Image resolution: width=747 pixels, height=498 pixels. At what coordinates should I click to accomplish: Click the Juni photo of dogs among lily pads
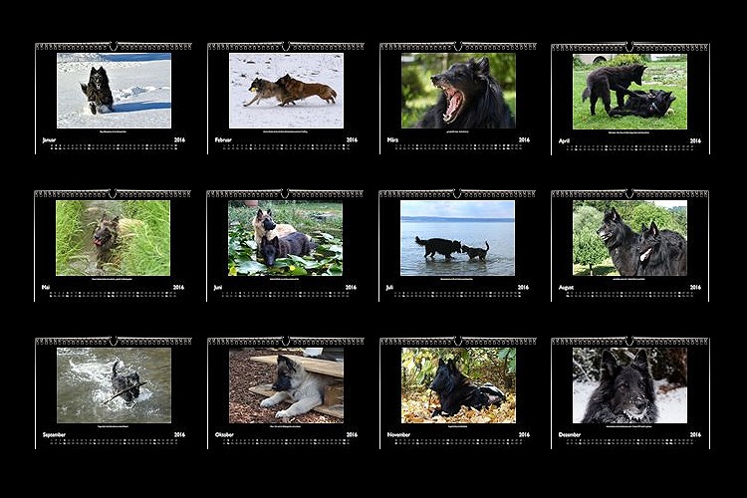(x=286, y=238)
